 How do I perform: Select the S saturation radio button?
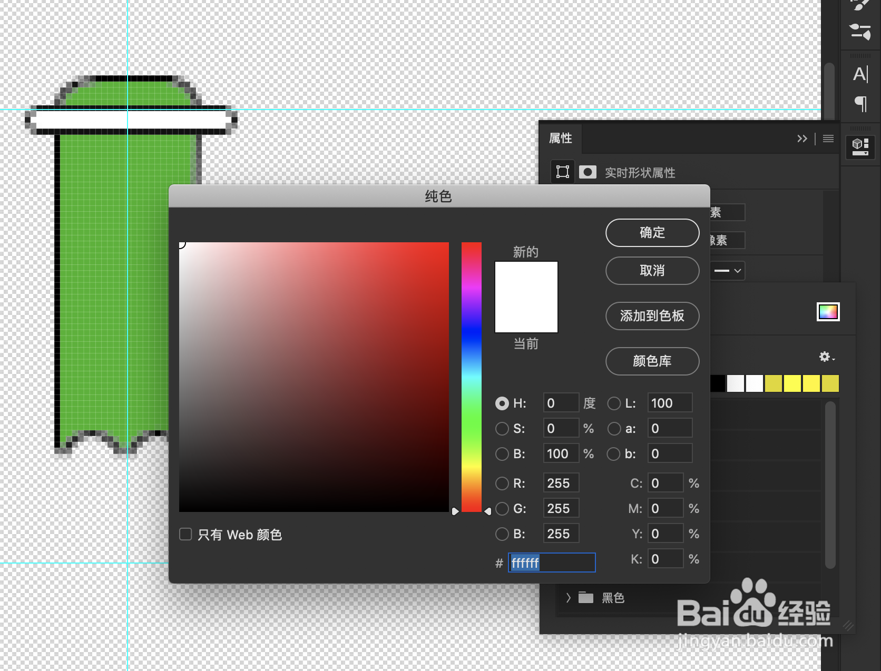[x=502, y=429]
